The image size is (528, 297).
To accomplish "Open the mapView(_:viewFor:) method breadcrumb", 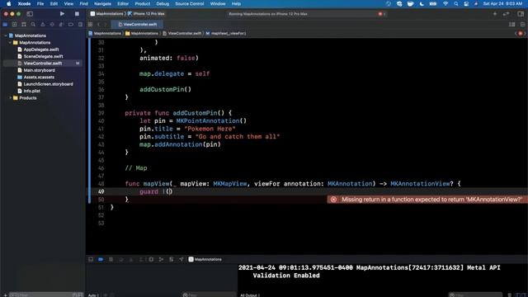I will pyautogui.click(x=225, y=33).
